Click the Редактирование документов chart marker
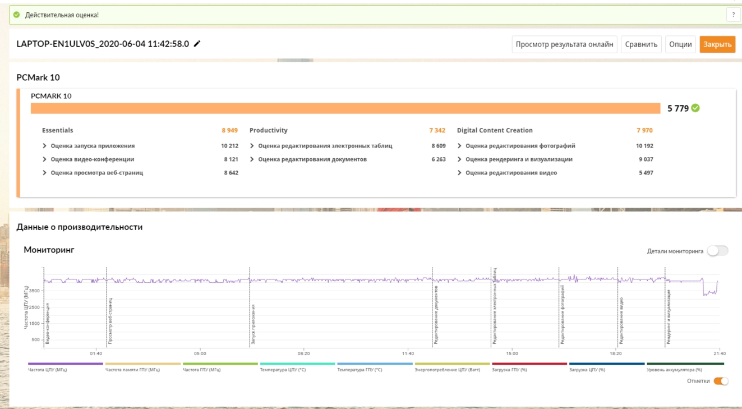 coord(436,315)
